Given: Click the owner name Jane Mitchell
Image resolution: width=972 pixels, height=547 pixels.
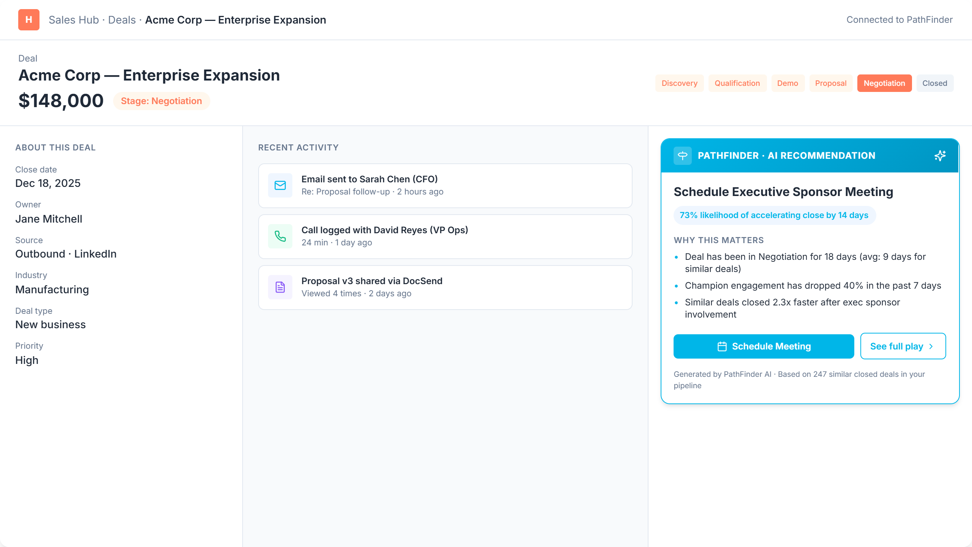Looking at the screenshot, I should [x=49, y=219].
